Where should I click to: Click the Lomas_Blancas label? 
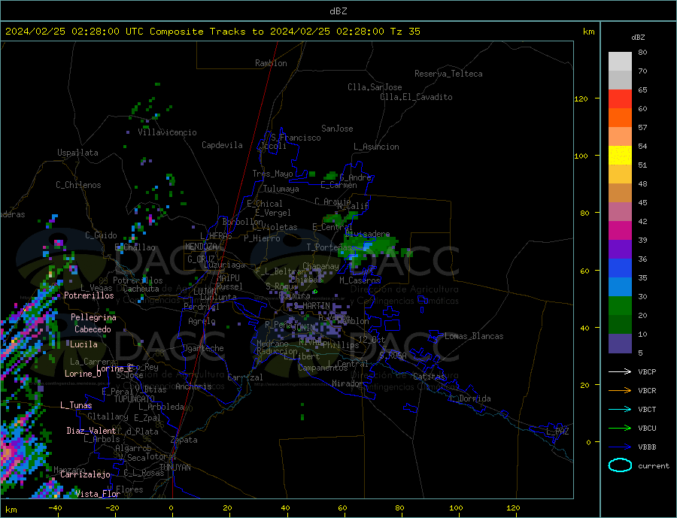coord(474,336)
